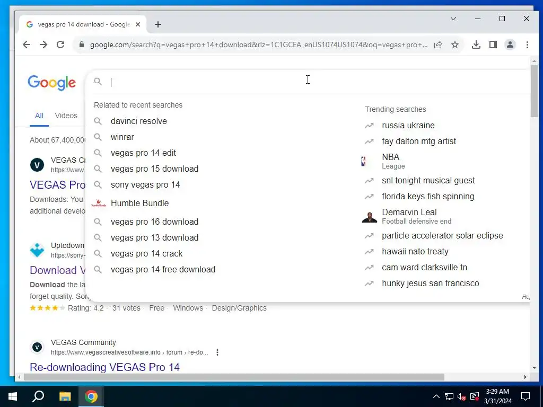Switch to the Videos results tab
Image resolution: width=543 pixels, height=407 pixels.
[x=66, y=116]
